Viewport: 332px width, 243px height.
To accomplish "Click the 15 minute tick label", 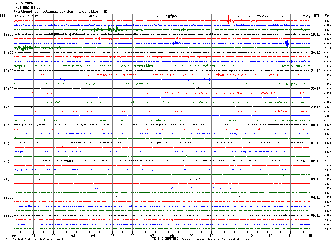I will [310, 236].
